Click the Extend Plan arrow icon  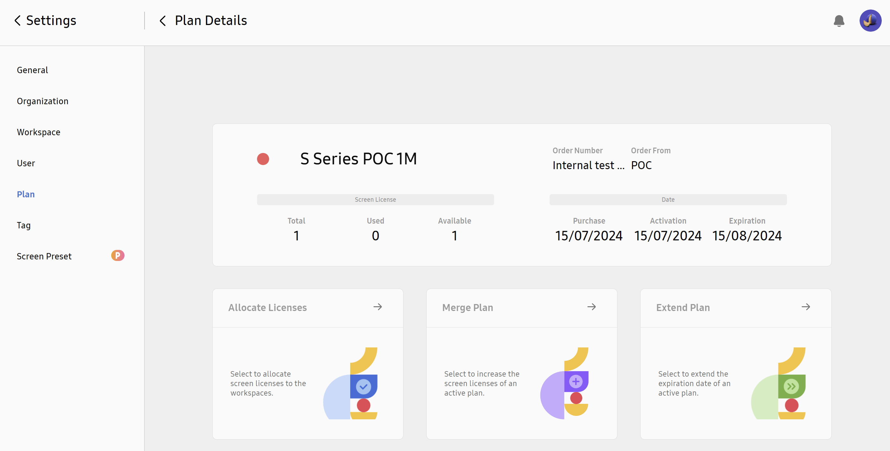pyautogui.click(x=806, y=307)
